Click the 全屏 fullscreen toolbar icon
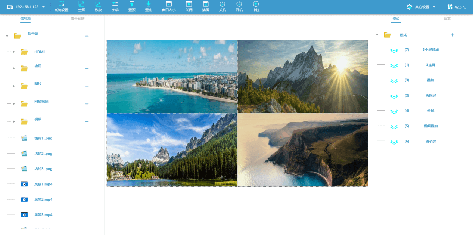The width and height of the screenshot is (473, 235). click(81, 6)
